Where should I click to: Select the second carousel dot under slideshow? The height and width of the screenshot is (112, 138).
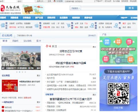(20, 72)
